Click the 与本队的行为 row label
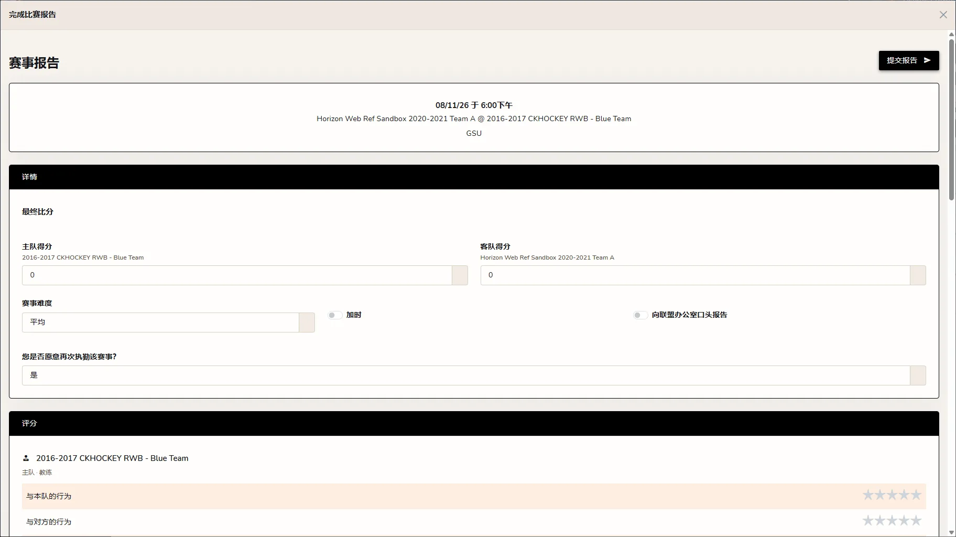Screen dimensions: 956x537 [x=49, y=496]
